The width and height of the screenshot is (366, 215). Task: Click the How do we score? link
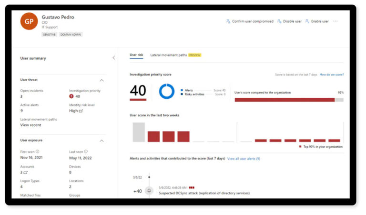(x=331, y=75)
